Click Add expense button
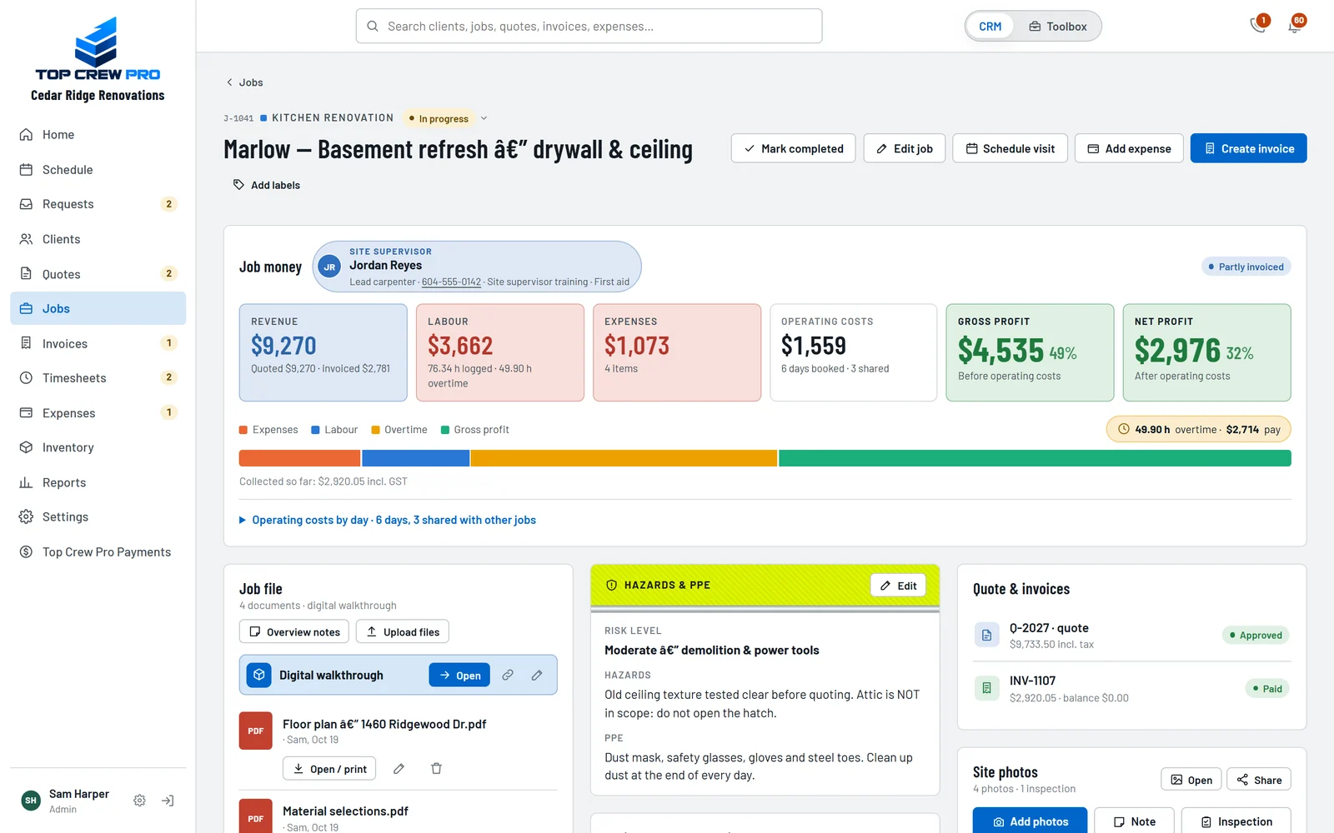This screenshot has width=1334, height=833. pos(1129,148)
